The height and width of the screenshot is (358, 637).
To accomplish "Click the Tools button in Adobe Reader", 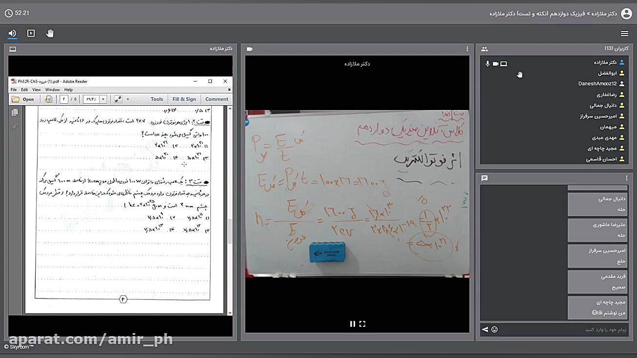I will (157, 99).
